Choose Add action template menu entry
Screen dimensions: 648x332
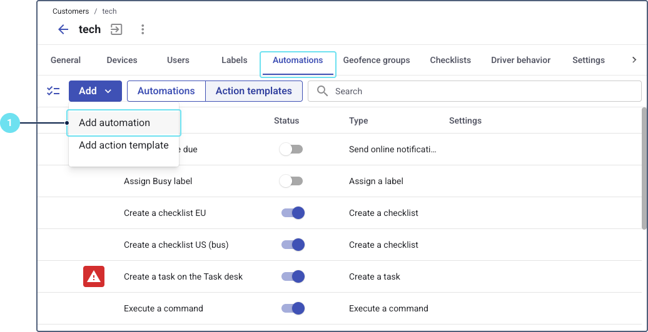(124, 145)
